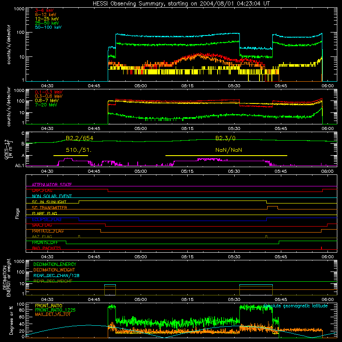Click the DECIMATION_ENERGY legend label
This screenshot has height=342, width=342.
coord(55,264)
